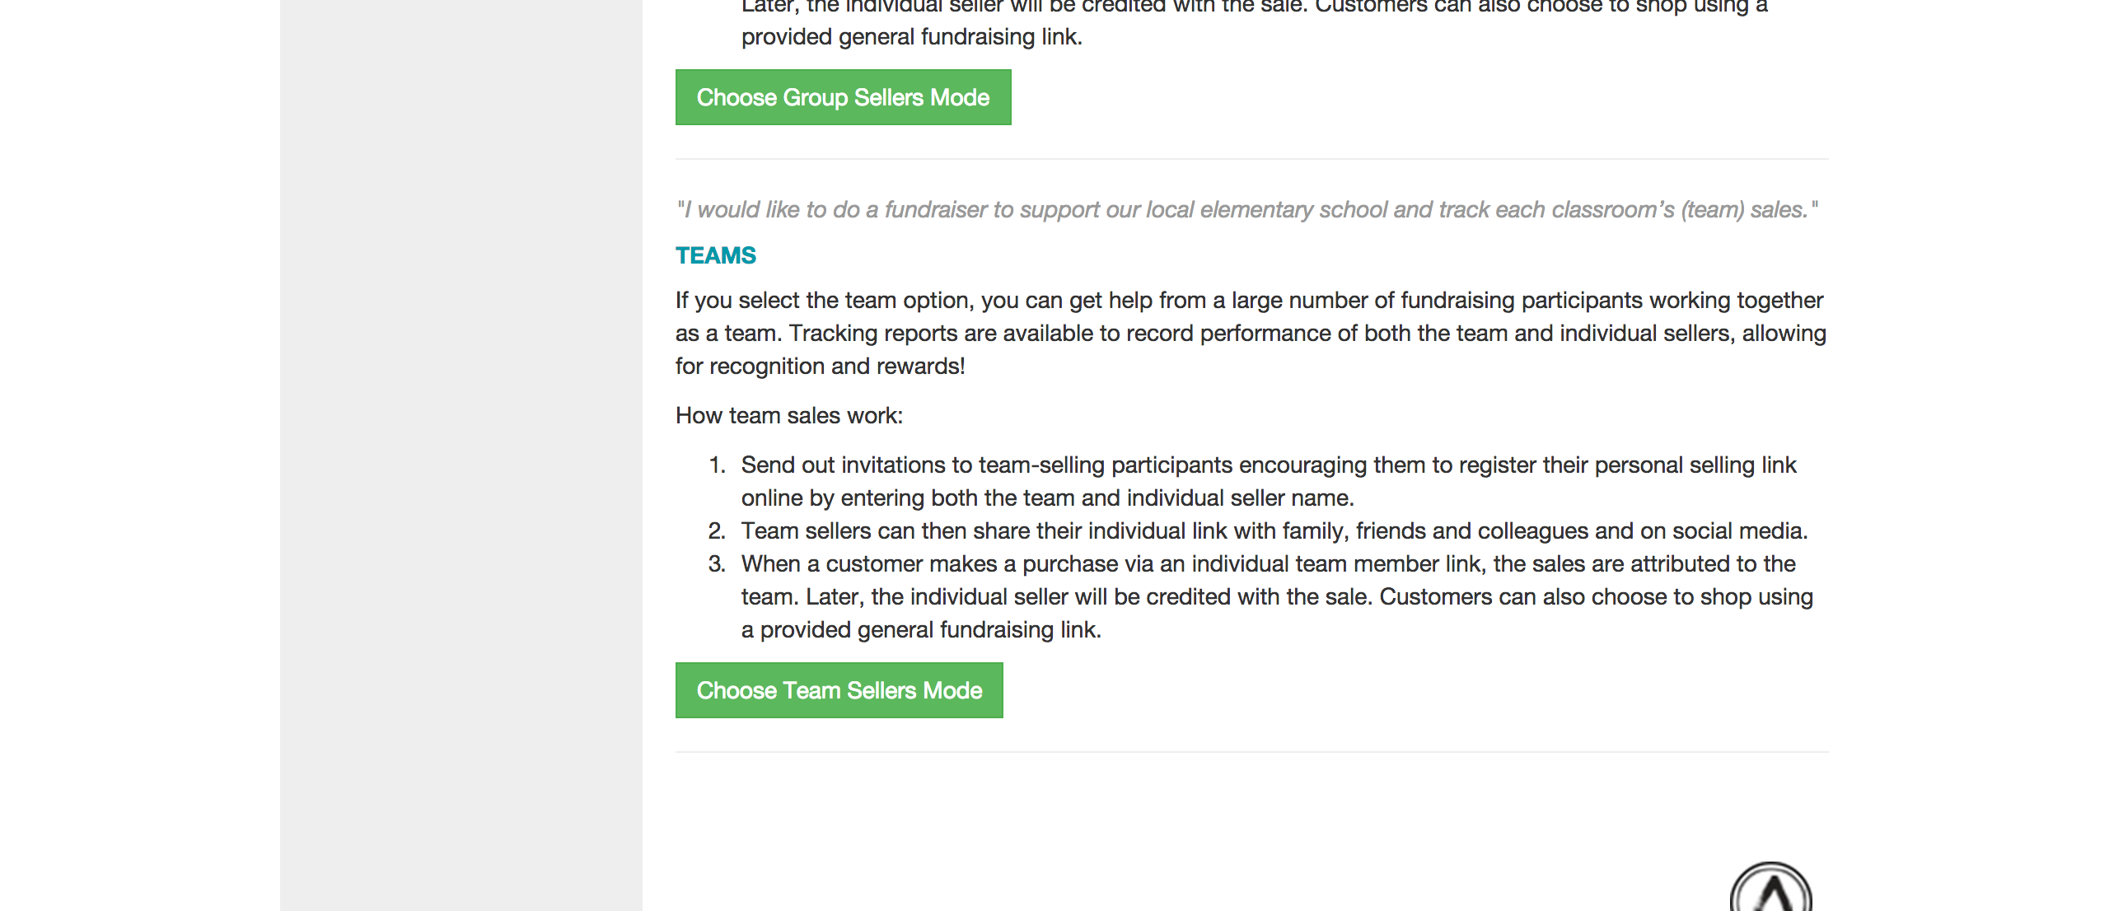Click the 'team. Later, the individual seller' line
Screen dimensions: 2109x911
point(1276,596)
